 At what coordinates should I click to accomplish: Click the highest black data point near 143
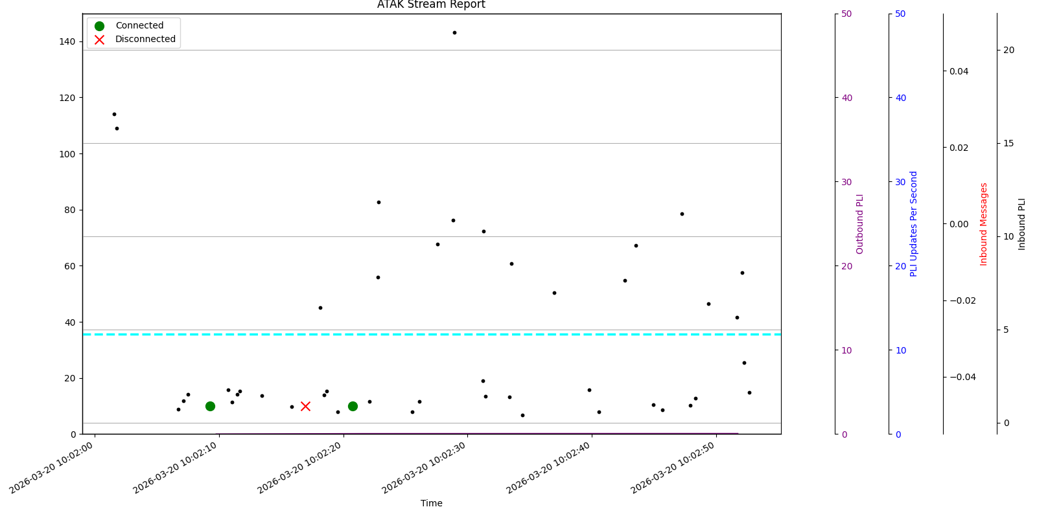coord(454,32)
